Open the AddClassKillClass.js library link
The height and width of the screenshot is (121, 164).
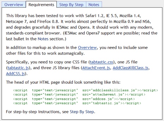(131, 68)
